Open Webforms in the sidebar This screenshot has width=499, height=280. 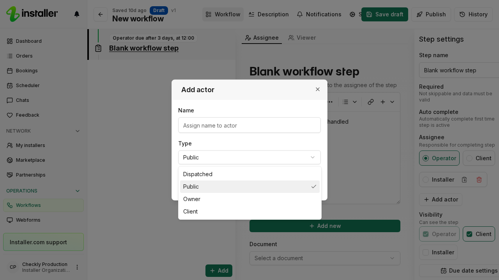click(43, 220)
